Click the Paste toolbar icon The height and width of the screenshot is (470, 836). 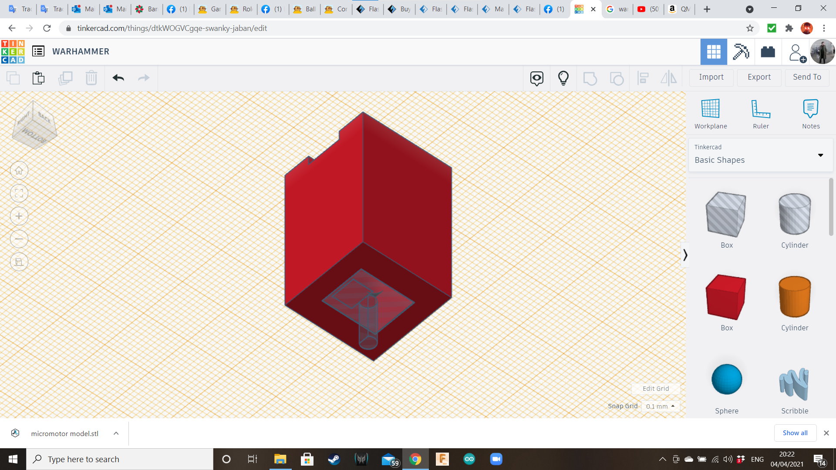[38, 78]
